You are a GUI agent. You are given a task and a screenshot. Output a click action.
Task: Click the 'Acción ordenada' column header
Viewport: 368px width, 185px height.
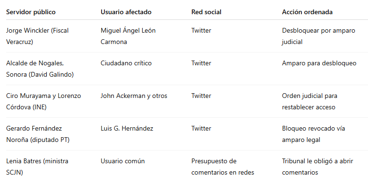pos(307,12)
